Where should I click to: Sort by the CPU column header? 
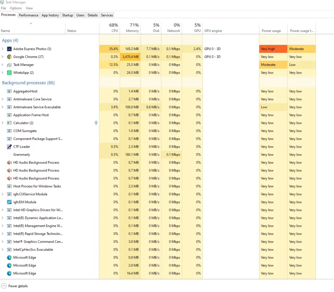tap(110, 28)
